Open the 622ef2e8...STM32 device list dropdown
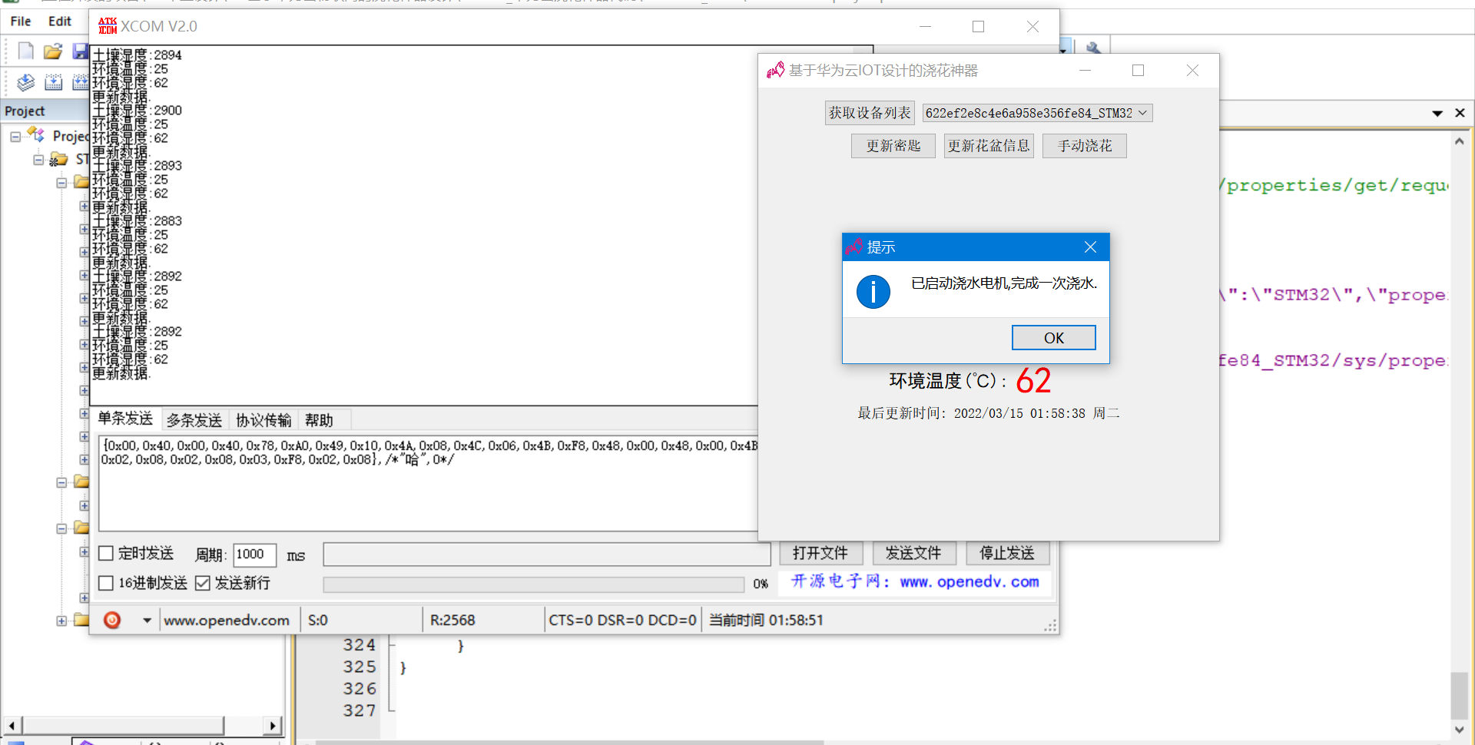Screen dimensions: 1475x745 coord(1036,112)
